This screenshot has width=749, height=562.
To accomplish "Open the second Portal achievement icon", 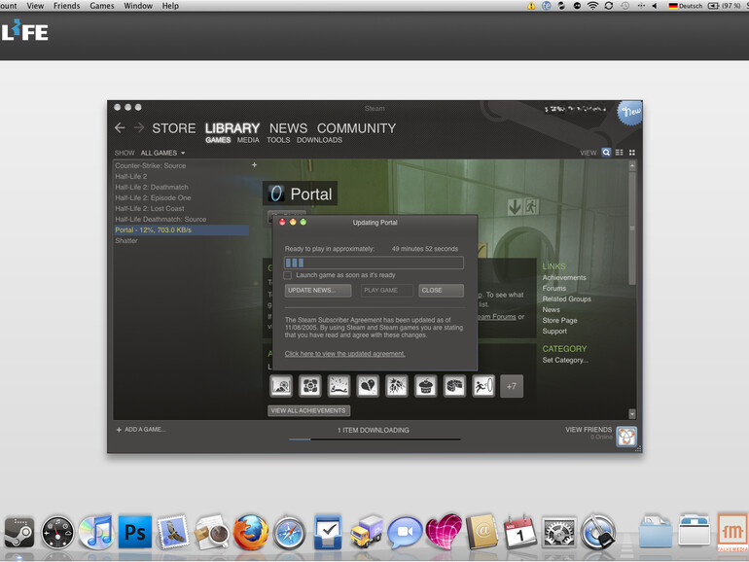I will [310, 386].
